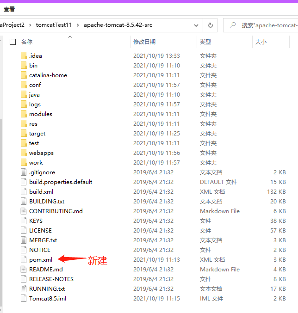Image resolution: width=298 pixels, height=313 pixels.
Task: Sort by 修改日期 column header
Action: [x=144, y=42]
